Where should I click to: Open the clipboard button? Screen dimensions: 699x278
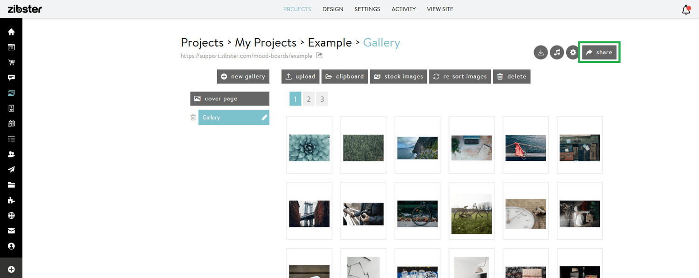coord(345,77)
